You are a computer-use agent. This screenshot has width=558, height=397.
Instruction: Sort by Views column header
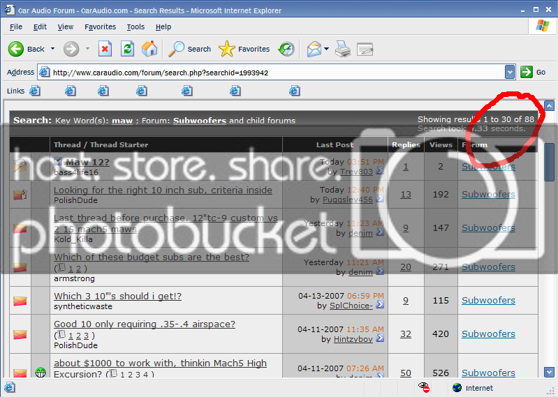pos(441,144)
